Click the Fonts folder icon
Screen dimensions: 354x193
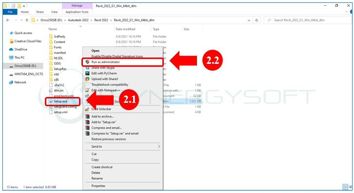(x=51, y=47)
